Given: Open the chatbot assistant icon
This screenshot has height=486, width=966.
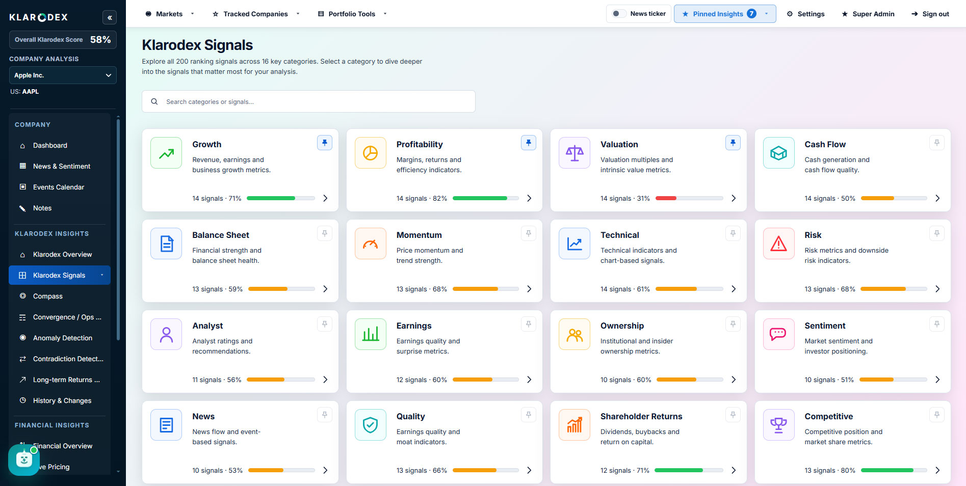Looking at the screenshot, I should coord(24,460).
